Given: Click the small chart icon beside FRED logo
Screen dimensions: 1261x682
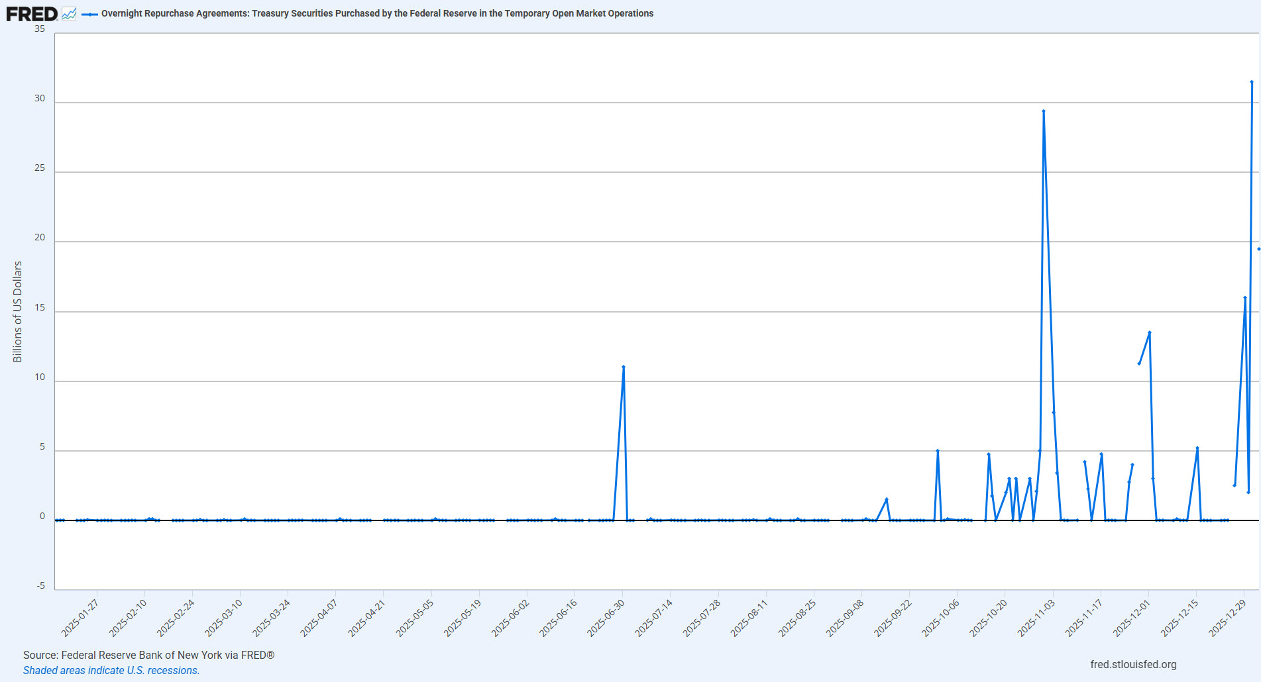Looking at the screenshot, I should coord(69,14).
